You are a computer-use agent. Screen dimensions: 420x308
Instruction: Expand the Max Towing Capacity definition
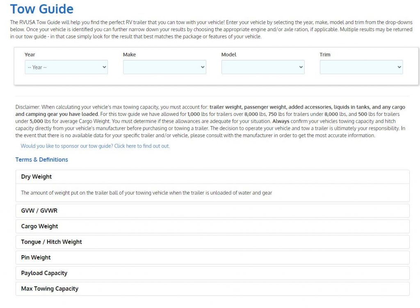pyautogui.click(x=212, y=288)
